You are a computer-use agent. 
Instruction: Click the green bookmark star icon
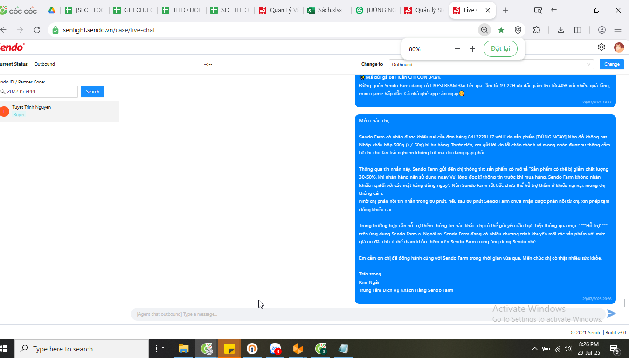point(501,30)
